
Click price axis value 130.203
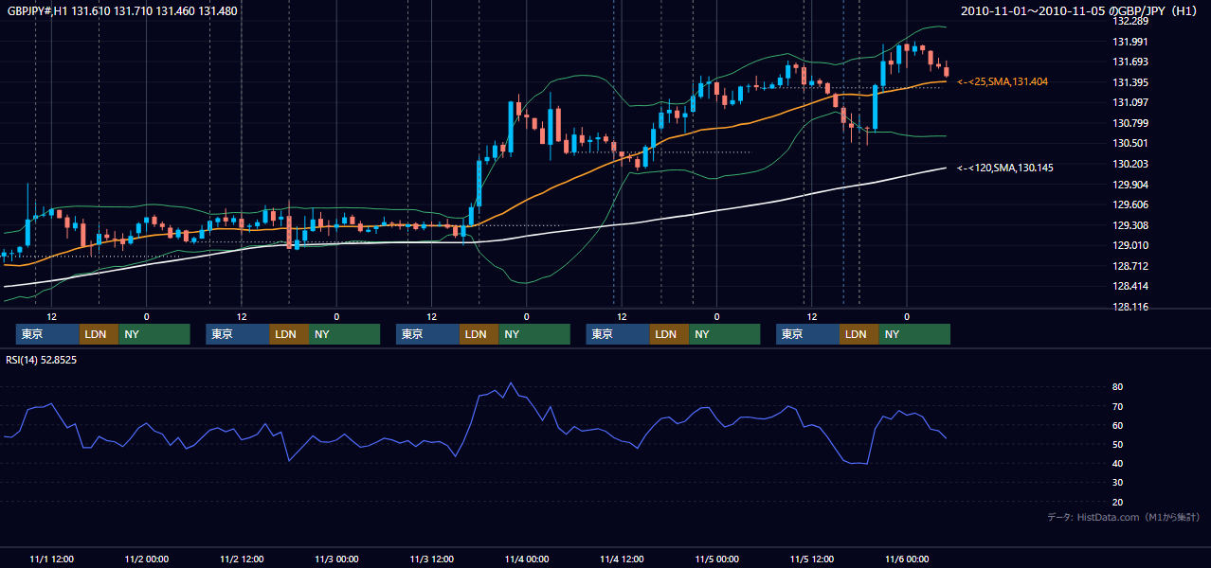tap(1130, 164)
